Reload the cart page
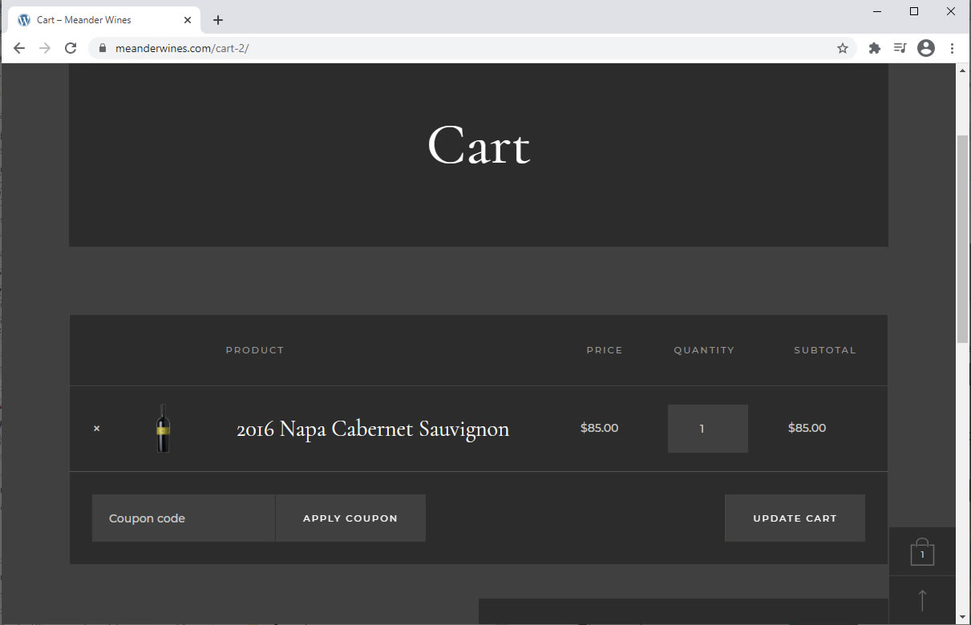This screenshot has height=625, width=971. (x=71, y=48)
